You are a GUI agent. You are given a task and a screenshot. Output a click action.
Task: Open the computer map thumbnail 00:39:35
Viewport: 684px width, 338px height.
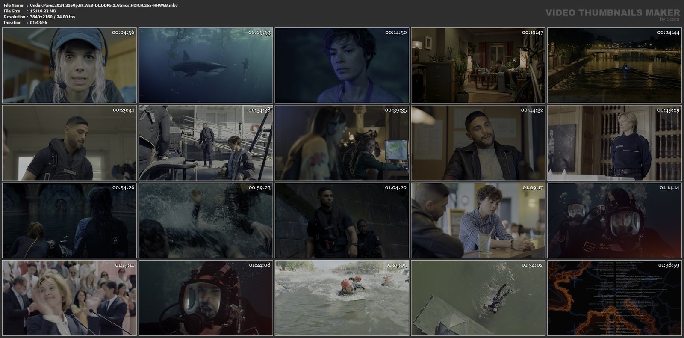click(342, 143)
